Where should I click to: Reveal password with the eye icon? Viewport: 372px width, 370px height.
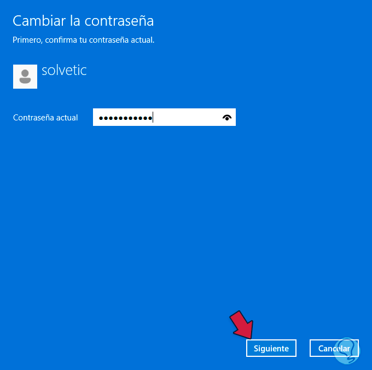[227, 118]
